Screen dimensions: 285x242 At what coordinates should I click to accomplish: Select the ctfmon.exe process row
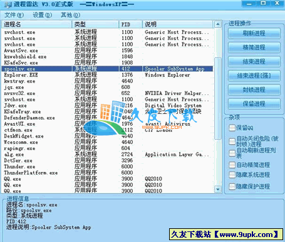coord(107,130)
